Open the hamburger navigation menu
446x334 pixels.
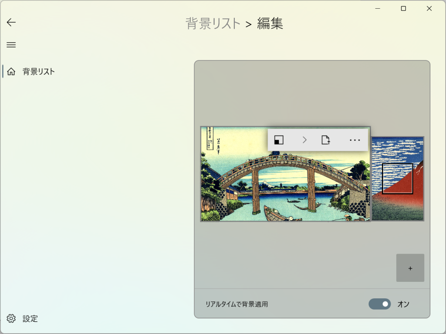pyautogui.click(x=11, y=45)
